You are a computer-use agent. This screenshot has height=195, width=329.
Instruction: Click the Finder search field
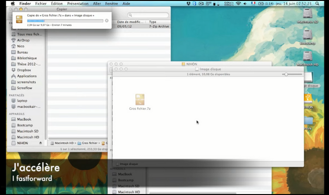(148, 16)
